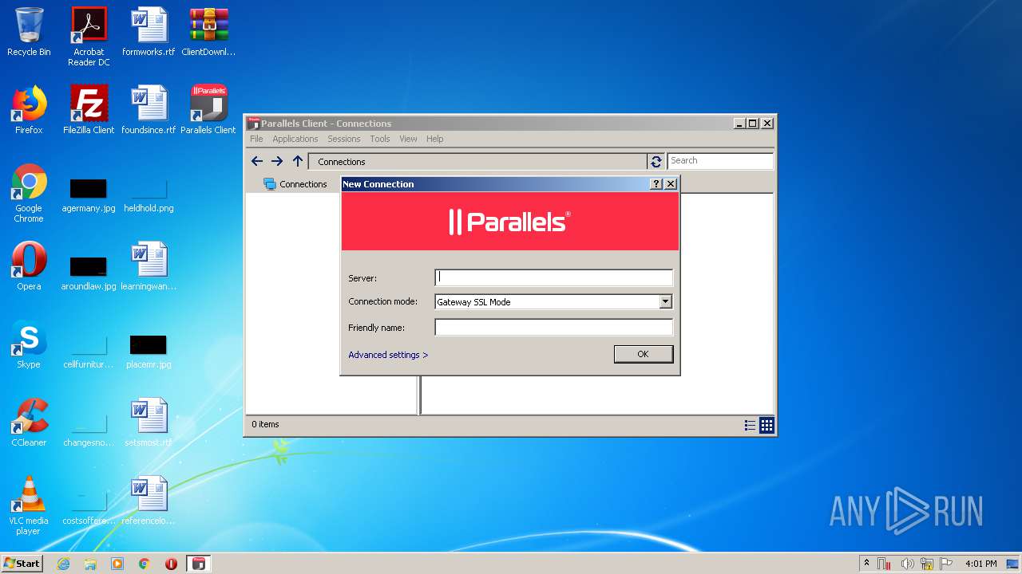Open the Applications menu
1022x574 pixels.
(x=295, y=139)
